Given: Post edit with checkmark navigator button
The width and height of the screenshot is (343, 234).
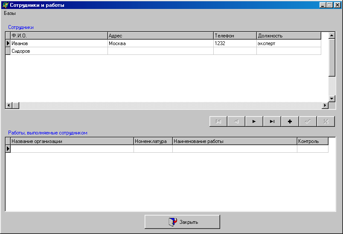Looking at the screenshot, I should tap(308, 122).
